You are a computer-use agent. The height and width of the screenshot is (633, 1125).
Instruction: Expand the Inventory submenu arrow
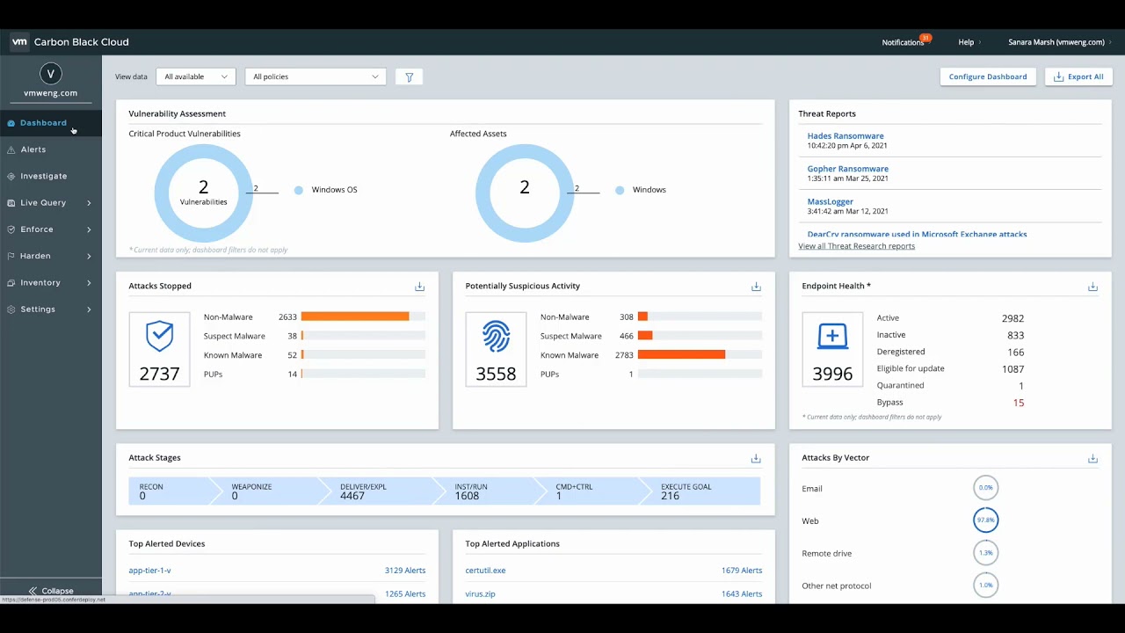89,283
